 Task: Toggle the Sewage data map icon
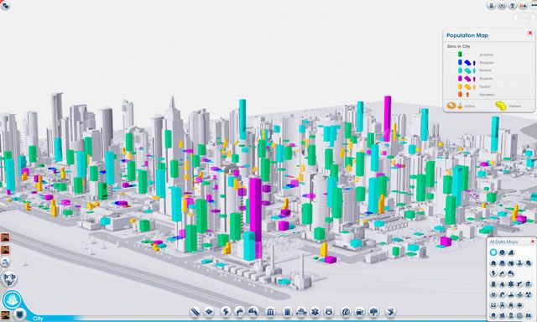(x=511, y=273)
